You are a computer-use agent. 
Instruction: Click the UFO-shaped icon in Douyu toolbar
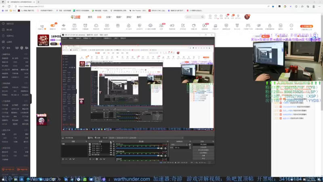click(150, 25)
